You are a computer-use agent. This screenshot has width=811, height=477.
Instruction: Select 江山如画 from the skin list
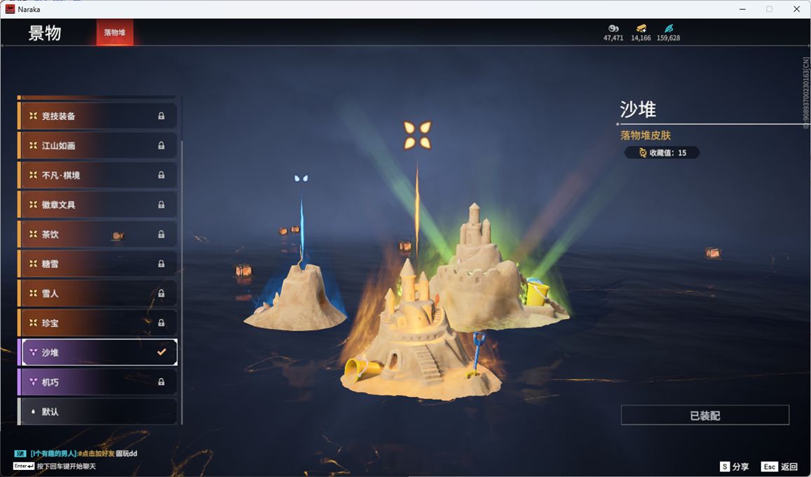(97, 146)
